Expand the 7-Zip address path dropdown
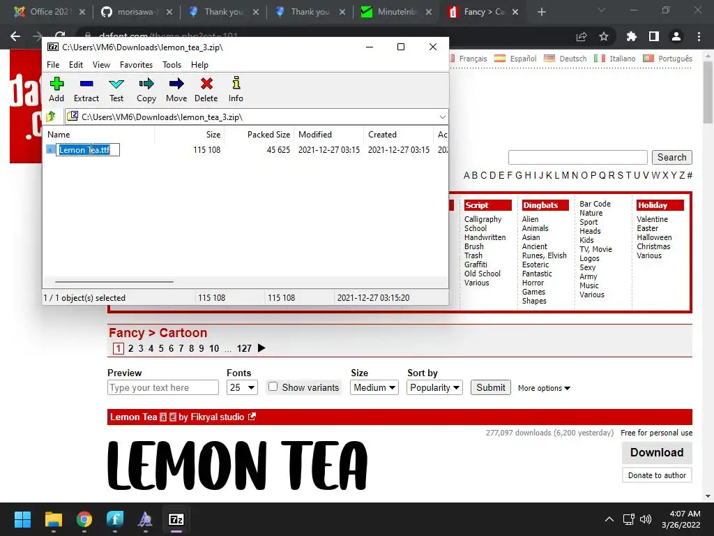 [x=442, y=117]
